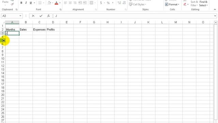Apply cell borders with Borders icon
The image size is (218, 123).
(x=40, y=3)
